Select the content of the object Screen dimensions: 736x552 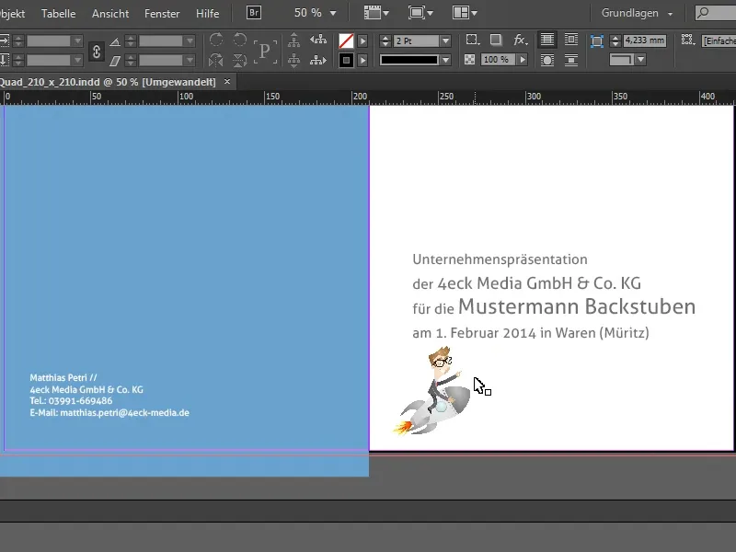(293, 60)
